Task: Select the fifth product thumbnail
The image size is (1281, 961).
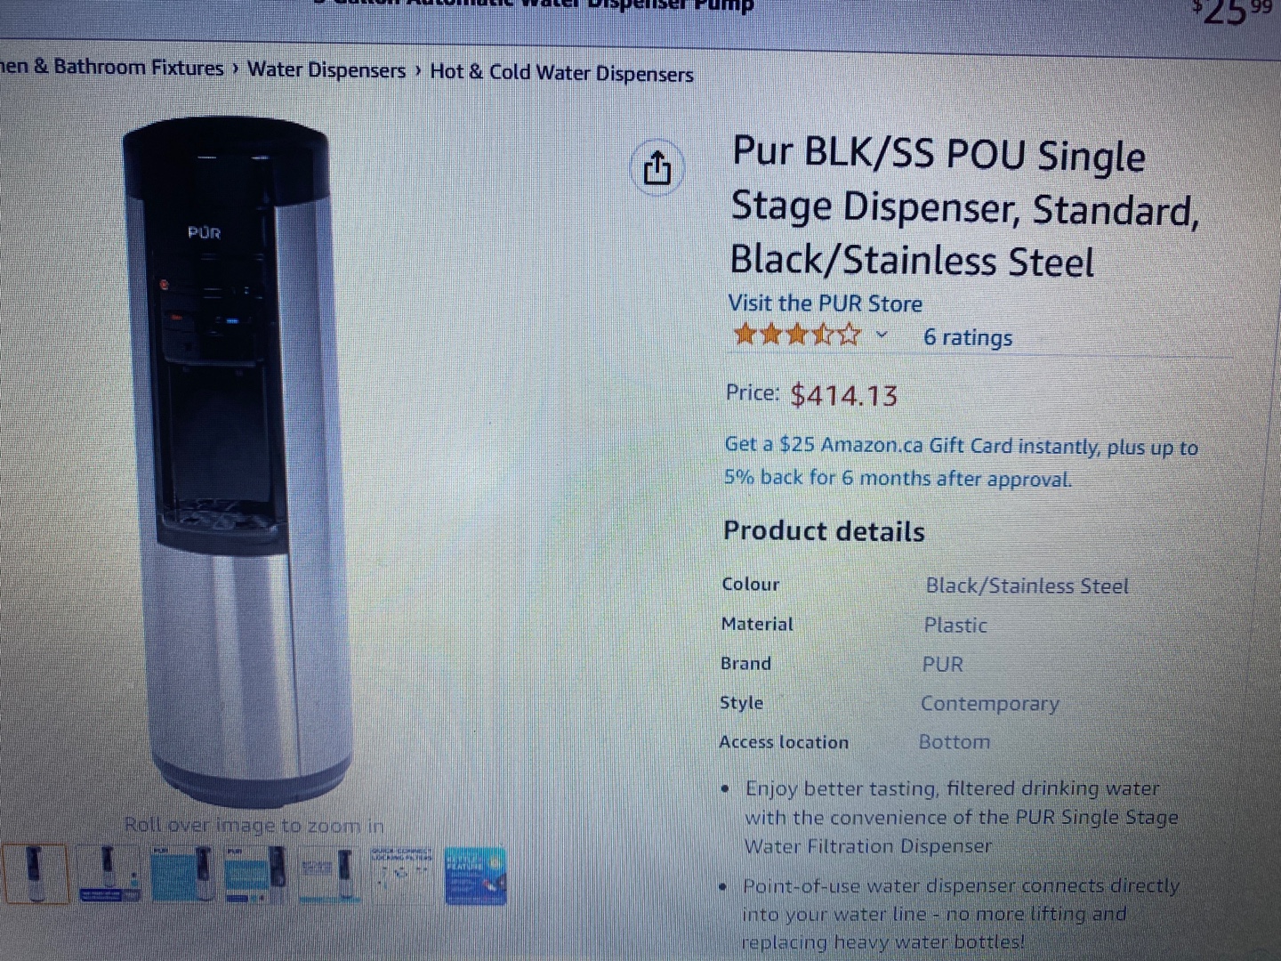Action: pos(328,874)
